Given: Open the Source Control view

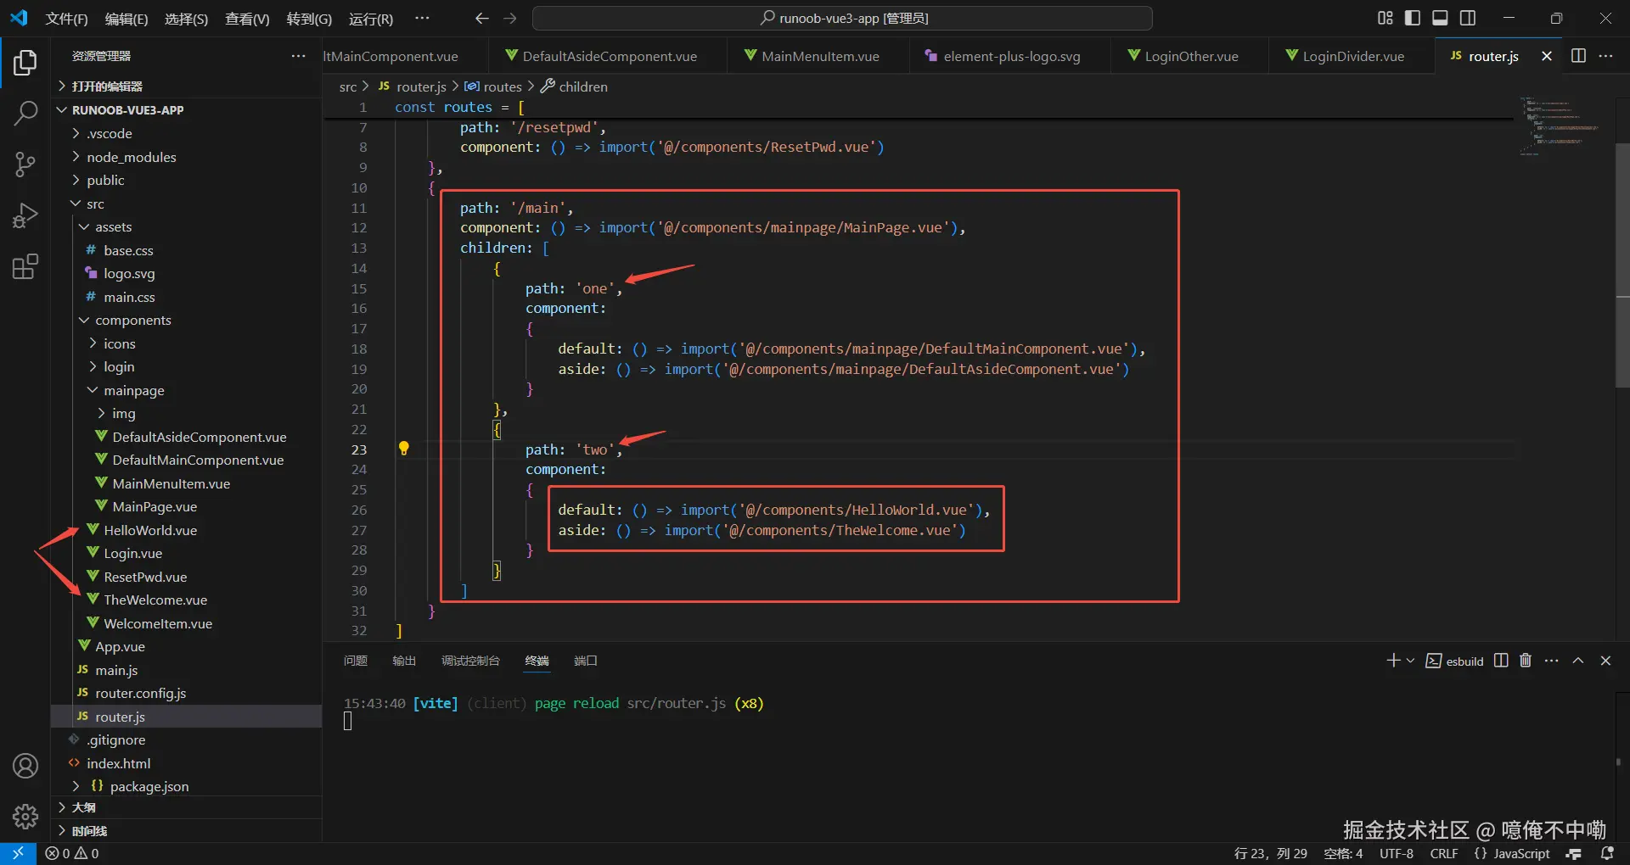Looking at the screenshot, I should (x=25, y=165).
